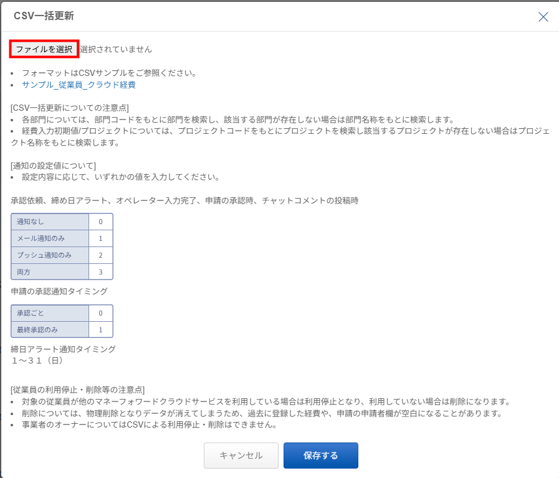Open the サンプル_従業員_クラウド経費 sample link
Viewport: 559px width, 478px height.
(79, 85)
